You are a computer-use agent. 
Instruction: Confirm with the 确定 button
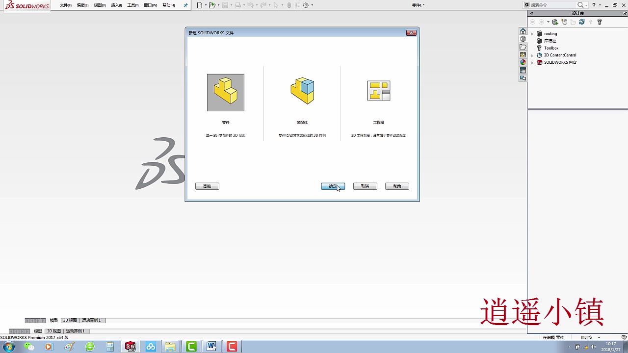[x=333, y=186]
